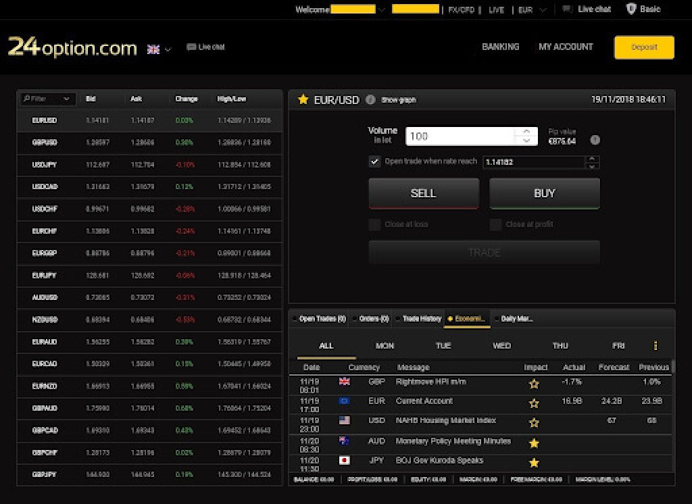The height and width of the screenshot is (504, 692).
Task: Open the EUR currency dropdown
Action: click(543, 9)
